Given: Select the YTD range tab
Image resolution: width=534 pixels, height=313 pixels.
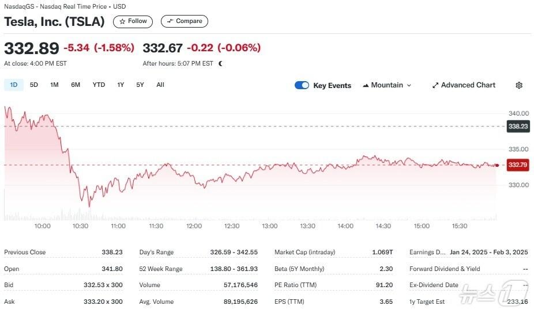Looking at the screenshot, I should tap(99, 85).
